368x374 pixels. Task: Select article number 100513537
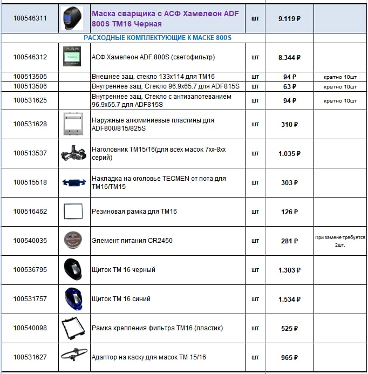click(x=30, y=153)
